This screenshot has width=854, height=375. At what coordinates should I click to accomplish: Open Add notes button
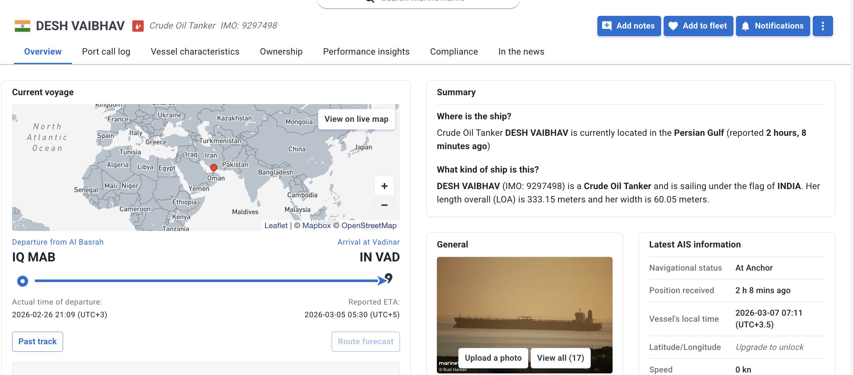click(629, 26)
